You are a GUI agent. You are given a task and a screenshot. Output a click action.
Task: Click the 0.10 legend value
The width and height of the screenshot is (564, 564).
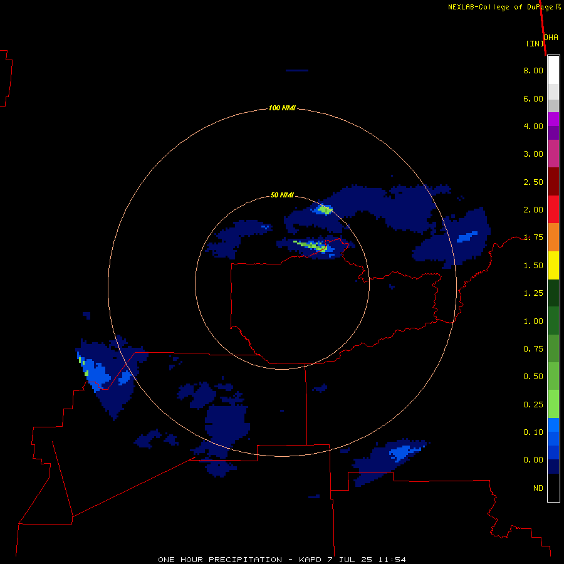pos(533,432)
